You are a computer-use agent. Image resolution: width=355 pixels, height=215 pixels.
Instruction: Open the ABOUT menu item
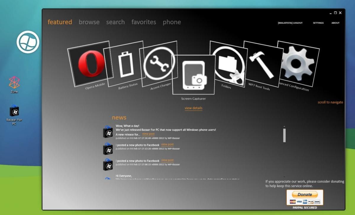coord(335,23)
